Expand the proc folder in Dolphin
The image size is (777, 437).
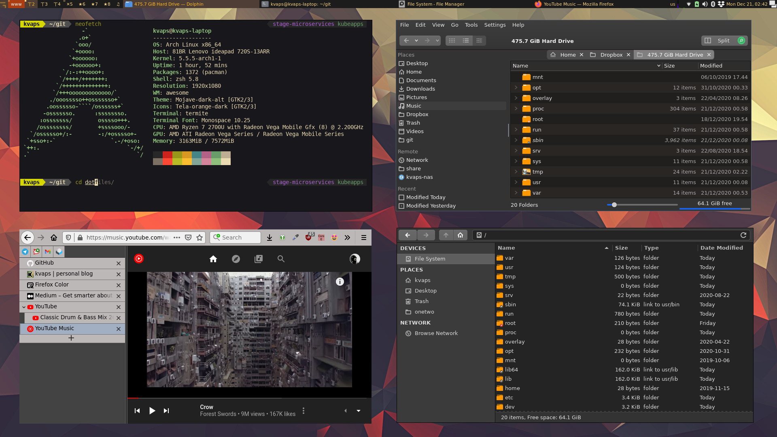point(516,108)
